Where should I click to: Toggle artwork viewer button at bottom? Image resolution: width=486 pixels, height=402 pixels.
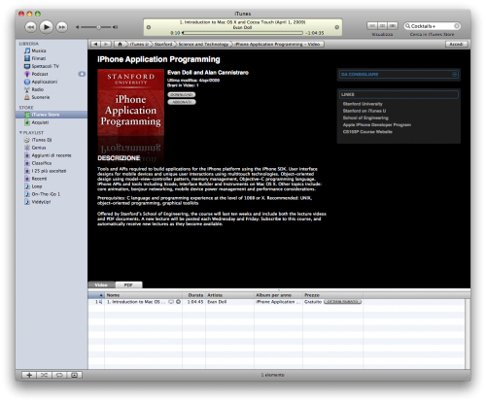(x=75, y=375)
